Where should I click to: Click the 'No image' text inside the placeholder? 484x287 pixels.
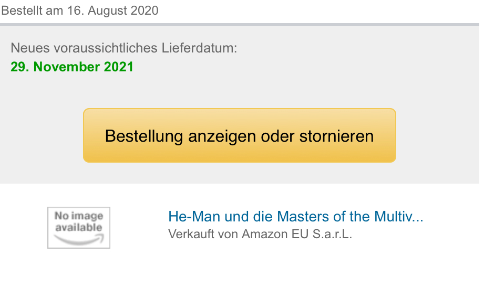pos(79,216)
